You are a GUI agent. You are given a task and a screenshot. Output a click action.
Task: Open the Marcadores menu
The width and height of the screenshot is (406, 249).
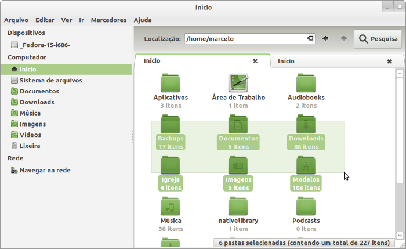click(109, 20)
